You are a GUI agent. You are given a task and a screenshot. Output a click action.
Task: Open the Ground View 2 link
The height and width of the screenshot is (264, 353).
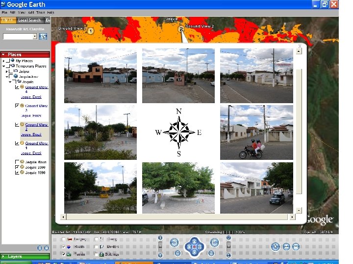tap(36, 127)
